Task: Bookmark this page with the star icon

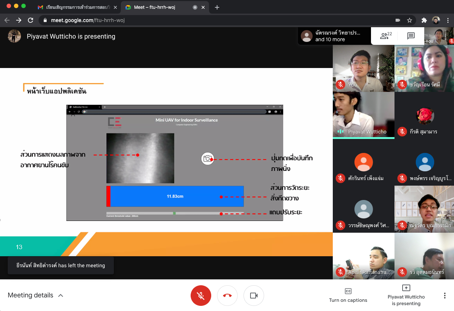Action: click(409, 20)
